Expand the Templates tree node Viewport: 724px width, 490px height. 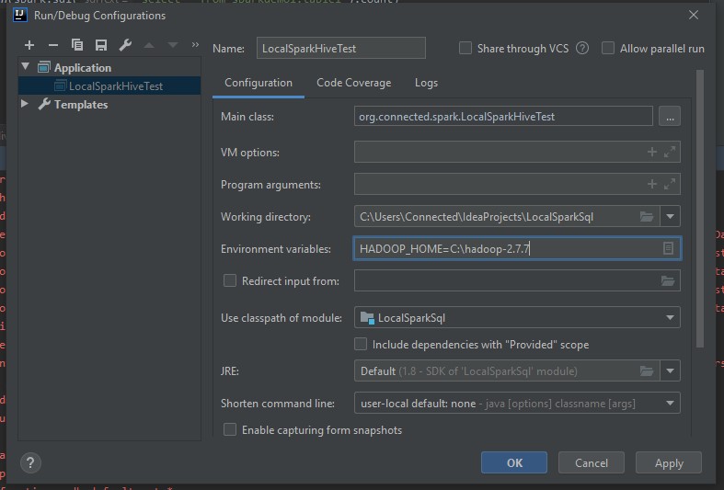point(25,105)
